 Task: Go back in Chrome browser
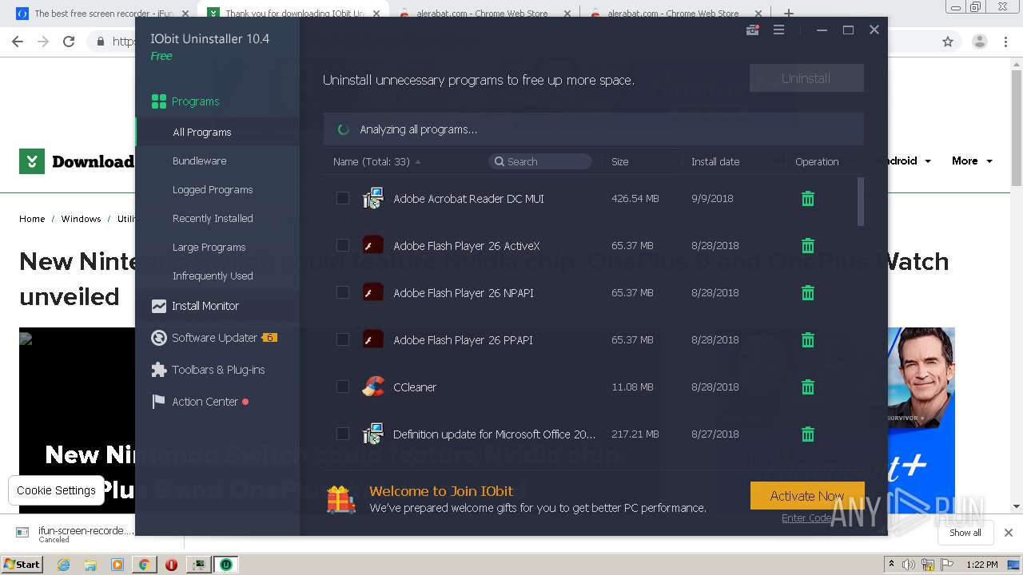coord(18,42)
